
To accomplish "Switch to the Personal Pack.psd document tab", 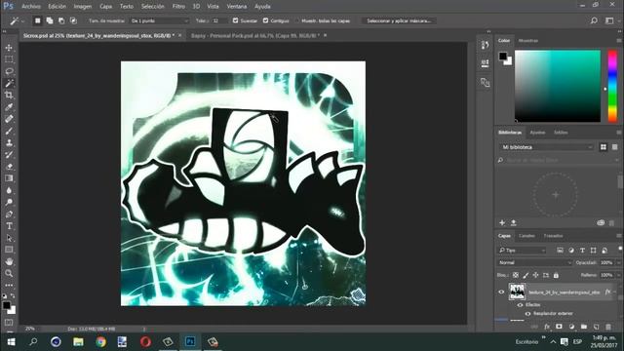I will (254, 35).
